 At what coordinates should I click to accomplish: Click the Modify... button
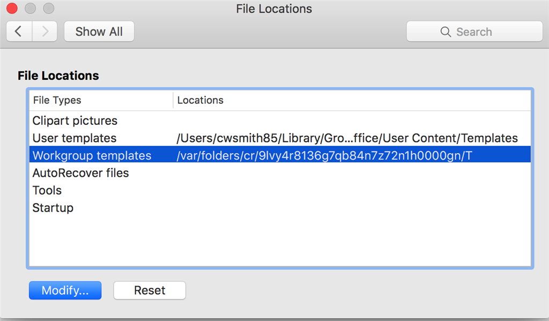pos(65,290)
